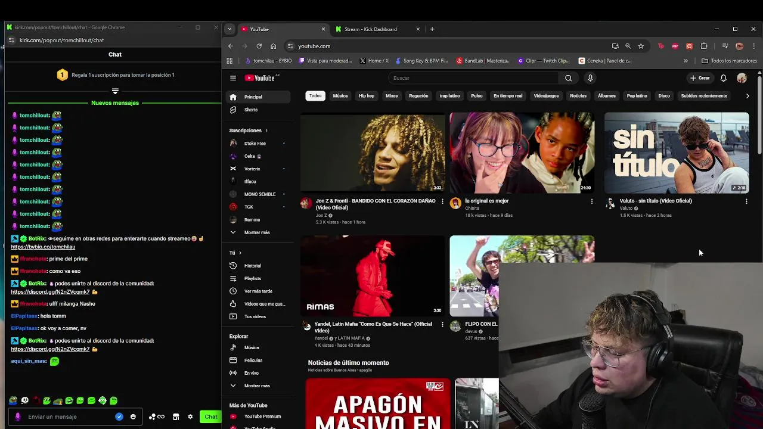Expand Suscripciones section chevron
The image size is (763, 429).
[x=266, y=130]
